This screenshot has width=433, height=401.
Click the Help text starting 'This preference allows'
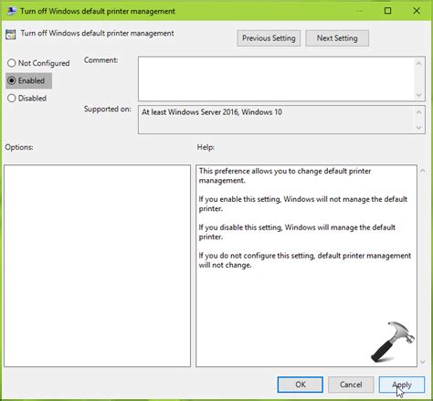coord(285,175)
